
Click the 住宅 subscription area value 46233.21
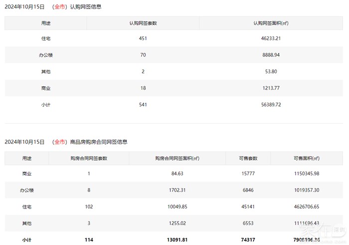pos(271,38)
